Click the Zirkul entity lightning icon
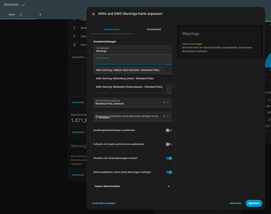The width and height of the screenshot is (271, 214). click(x=74, y=36)
